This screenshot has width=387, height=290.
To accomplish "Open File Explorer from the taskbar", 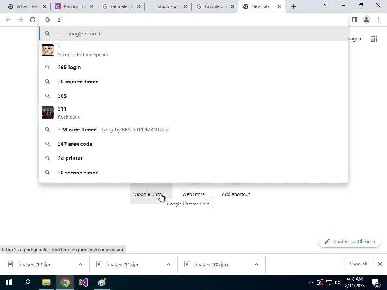I will (46, 282).
